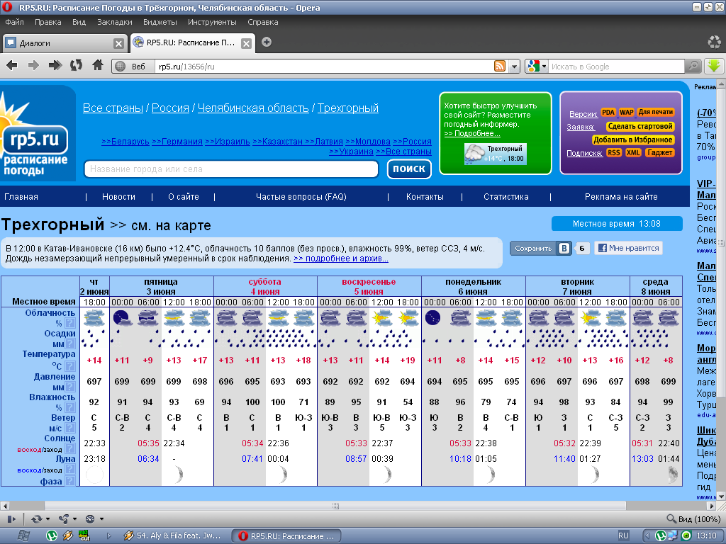726x544 pixels.
Task: Click the browser Back arrow button
Action: click(x=11, y=66)
